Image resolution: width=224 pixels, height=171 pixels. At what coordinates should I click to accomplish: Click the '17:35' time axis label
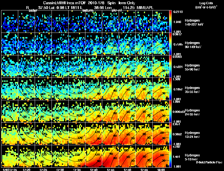pyautogui.click(x=77, y=170)
